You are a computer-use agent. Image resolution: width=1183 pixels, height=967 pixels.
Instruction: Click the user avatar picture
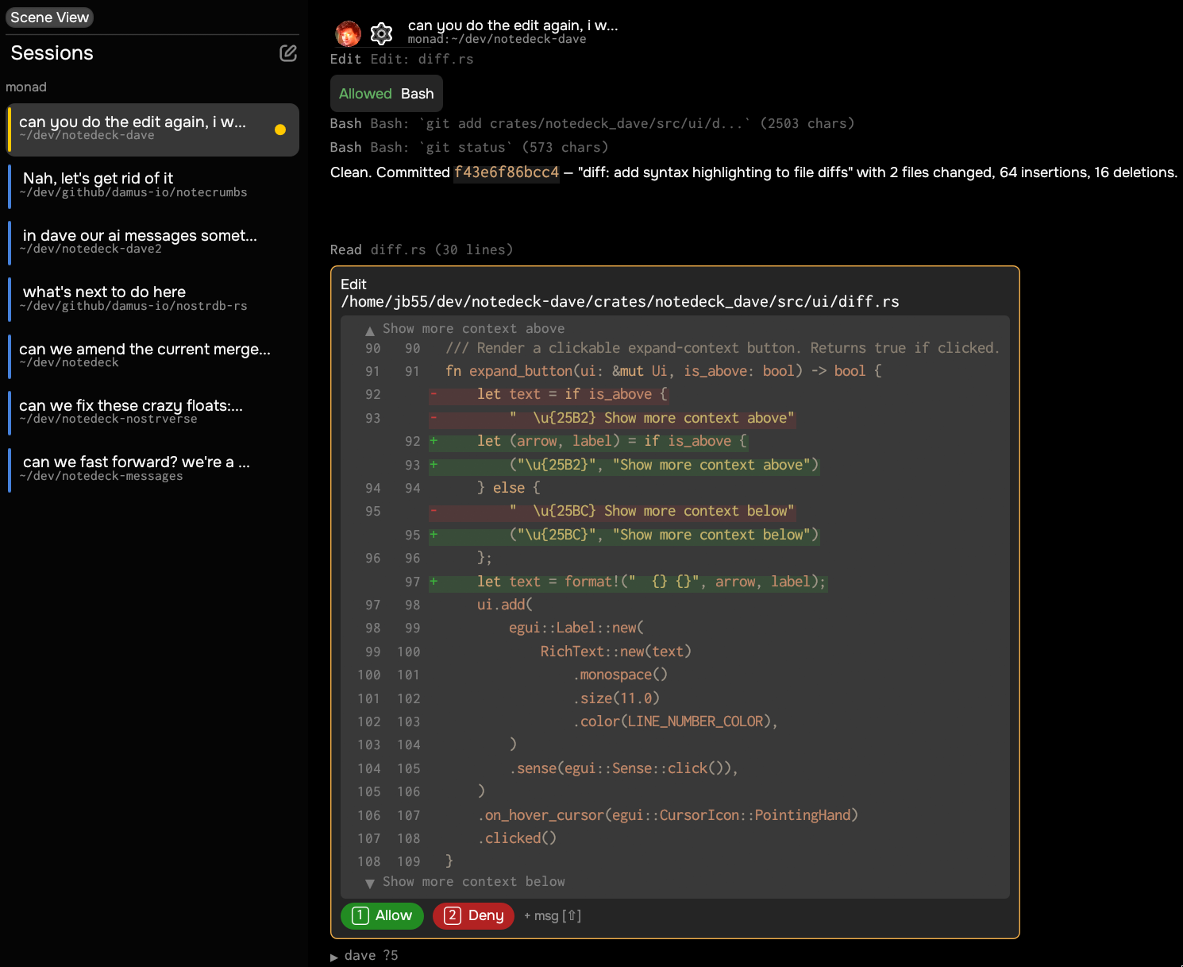pos(348,33)
